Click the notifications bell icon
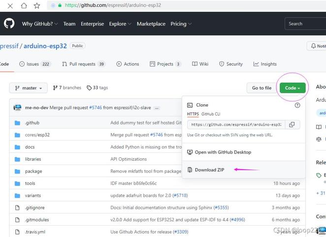Image resolution: width=326 pixels, height=237 pixels. point(313,46)
